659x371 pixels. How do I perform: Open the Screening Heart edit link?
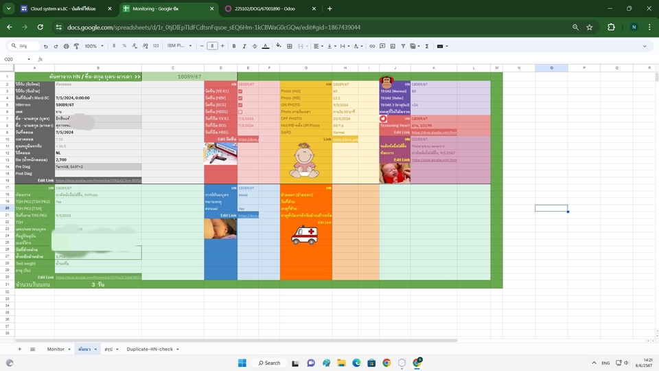[x=434, y=133]
